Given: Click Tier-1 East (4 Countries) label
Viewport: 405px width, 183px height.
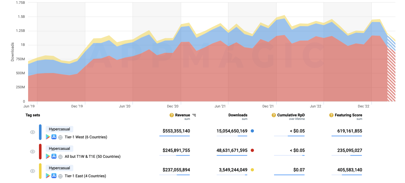Looking at the screenshot, I should pos(85,176).
